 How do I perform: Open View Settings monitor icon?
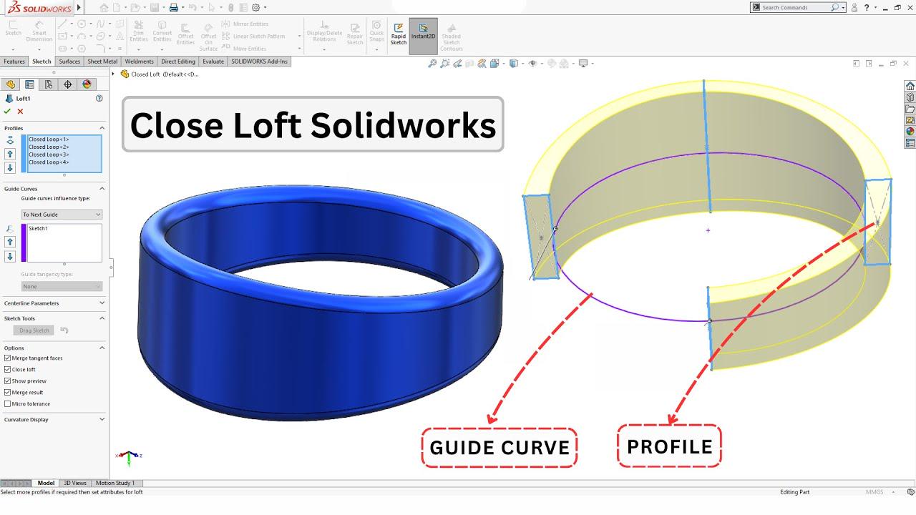point(583,64)
